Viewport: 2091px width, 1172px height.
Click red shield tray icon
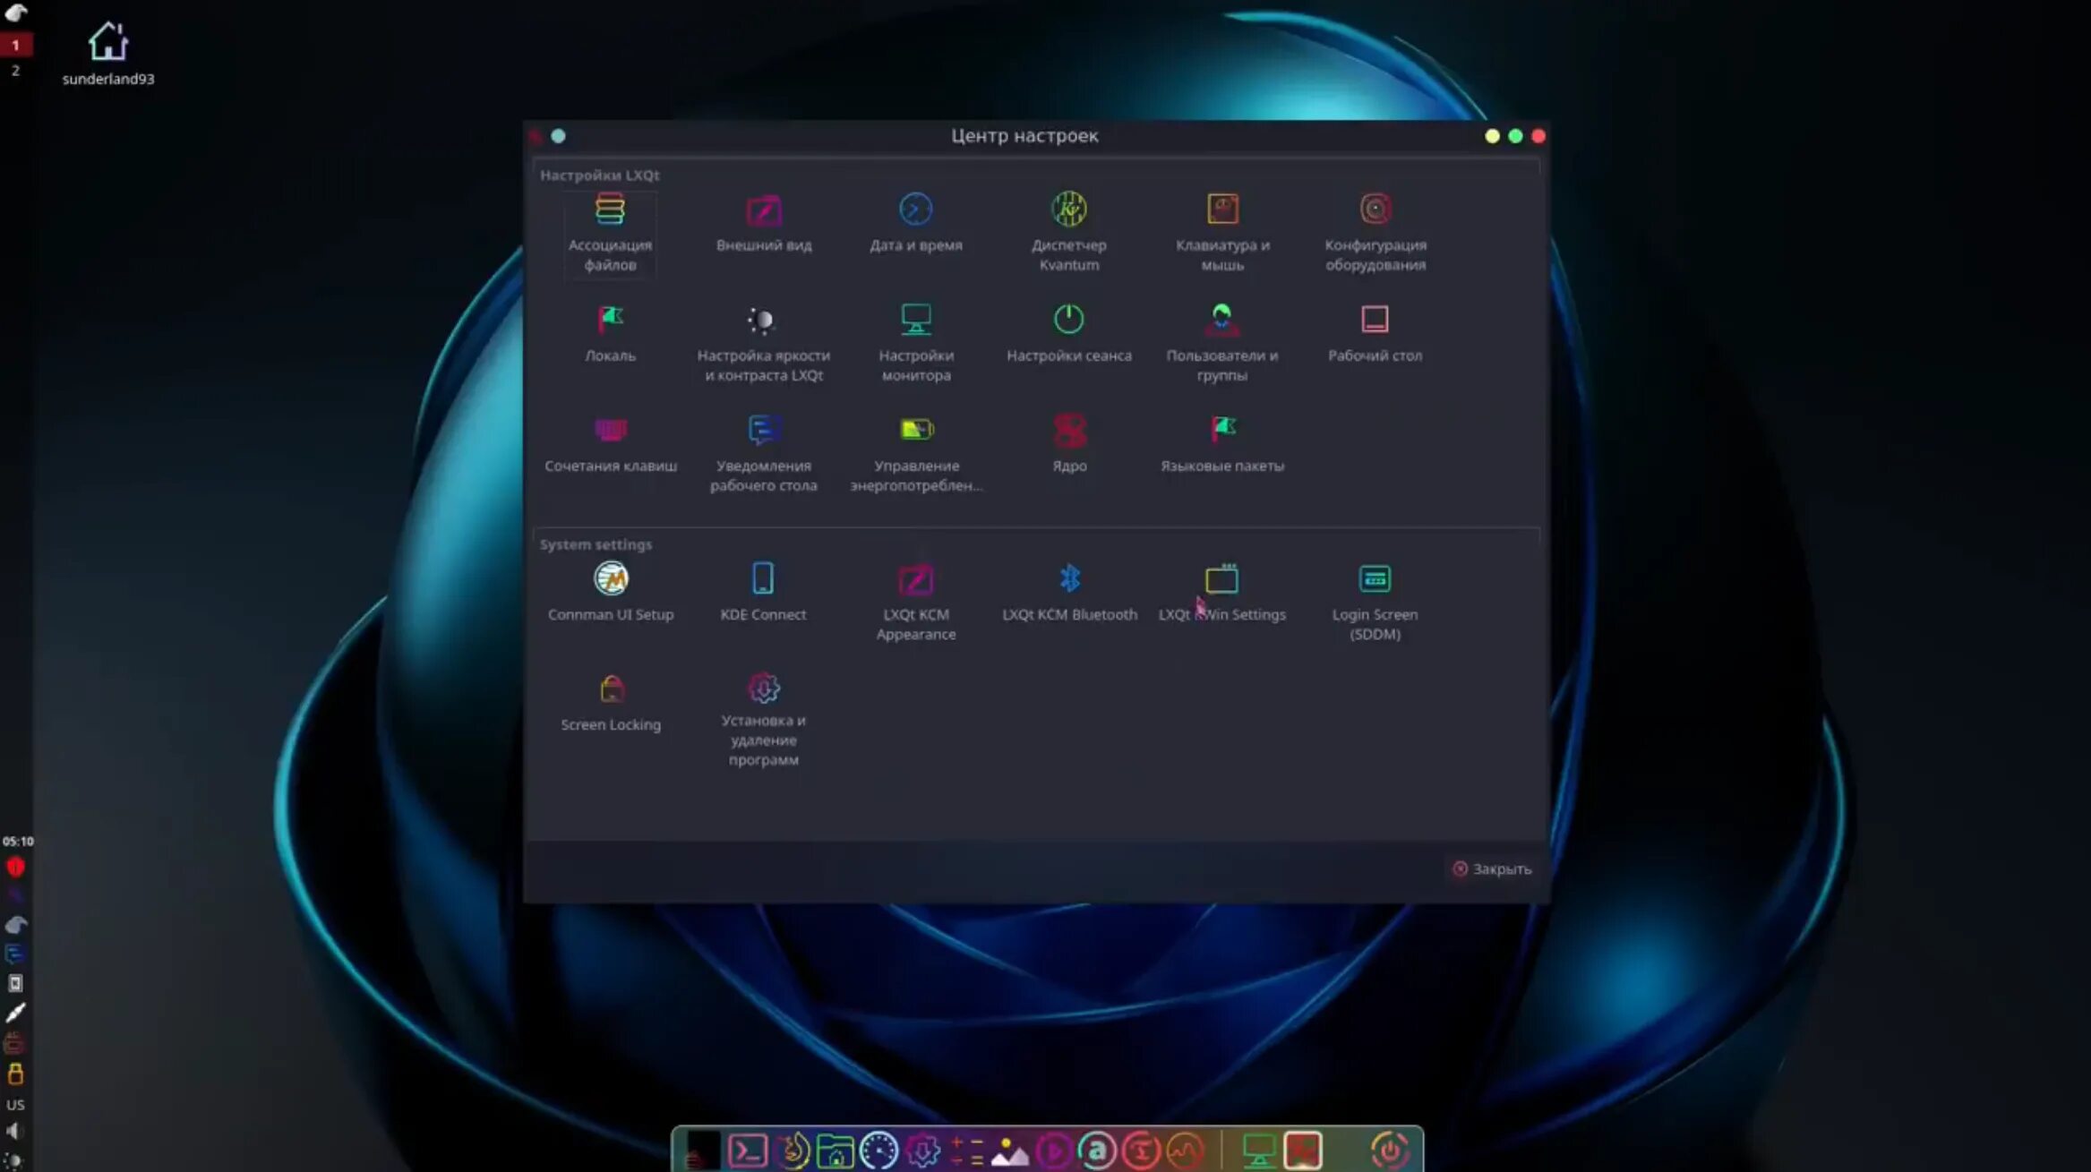[15, 867]
